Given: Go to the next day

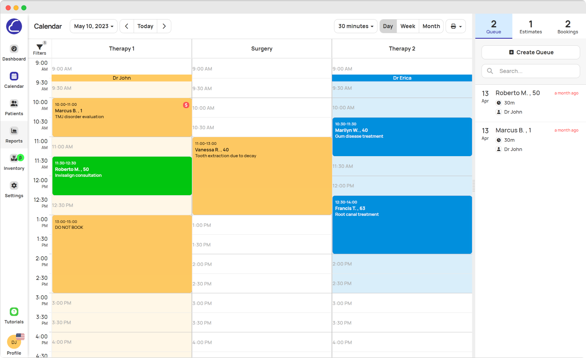Looking at the screenshot, I should 164,26.
